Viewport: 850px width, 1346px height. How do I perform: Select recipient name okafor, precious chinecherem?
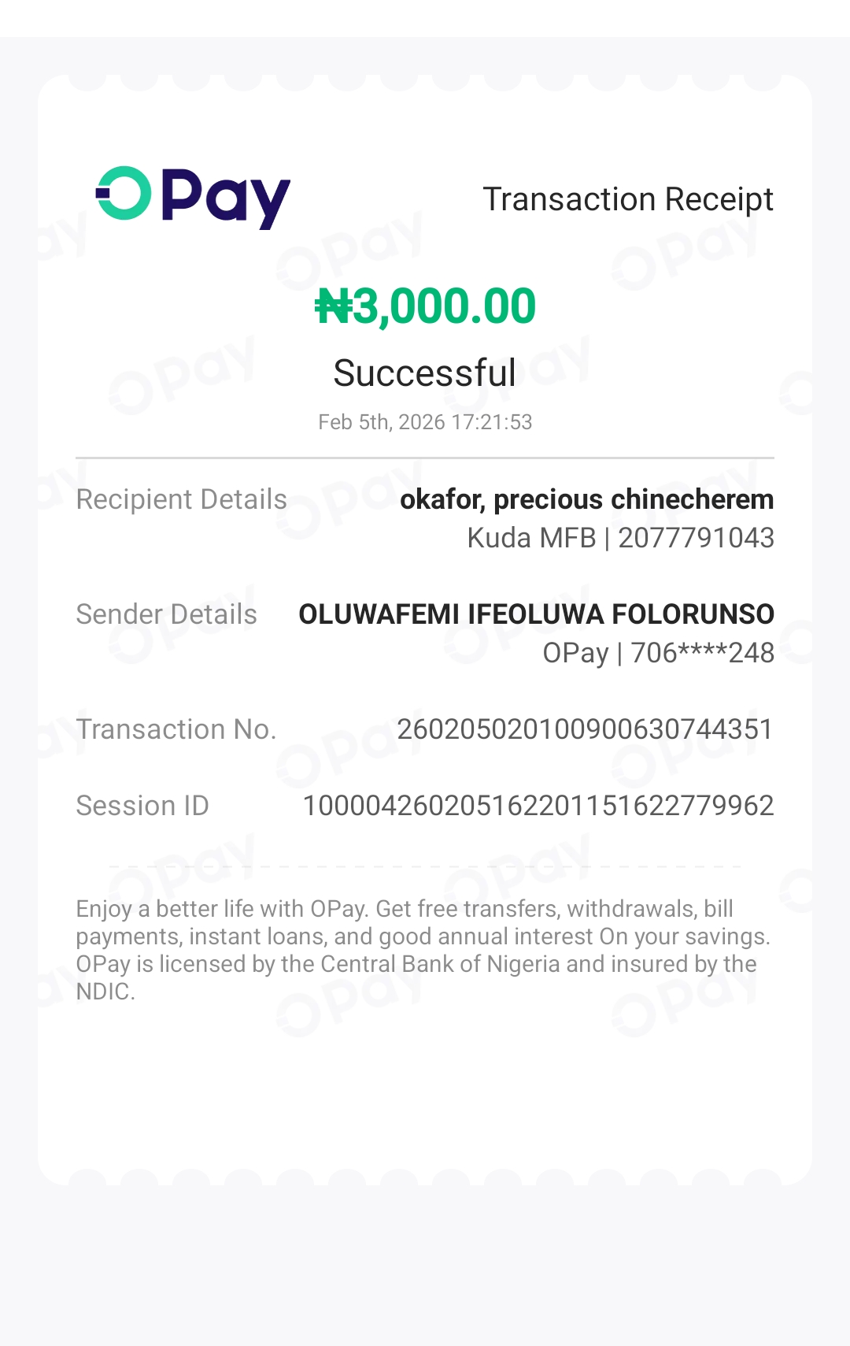[x=586, y=499]
